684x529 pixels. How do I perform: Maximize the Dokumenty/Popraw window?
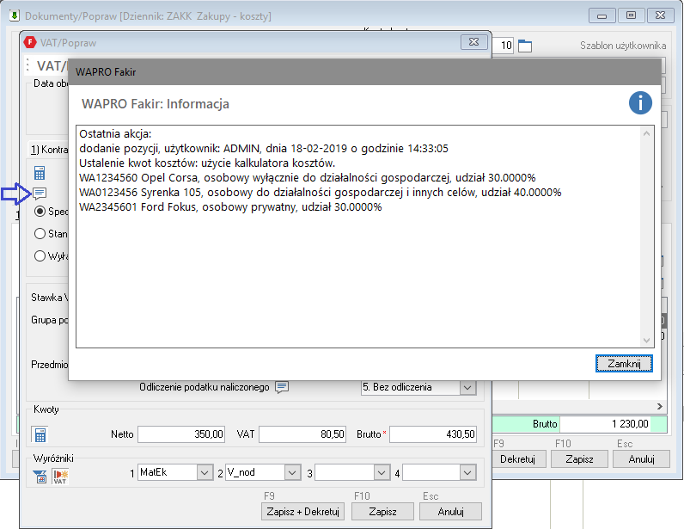coord(631,15)
